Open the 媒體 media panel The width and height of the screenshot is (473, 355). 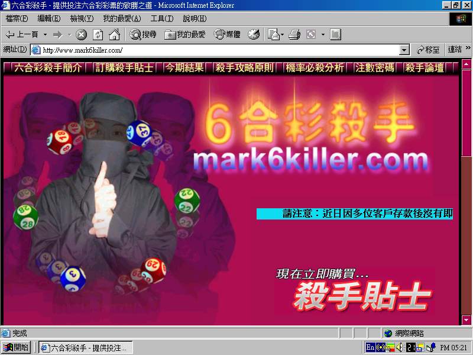point(227,35)
